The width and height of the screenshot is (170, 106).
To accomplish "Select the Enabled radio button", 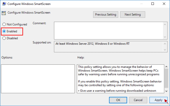I will click(4, 31).
